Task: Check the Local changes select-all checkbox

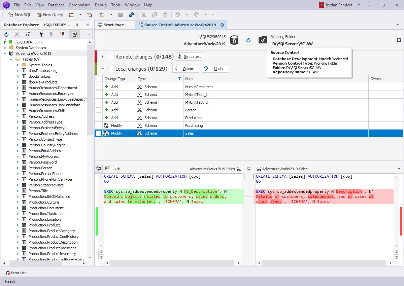Action: click(x=111, y=68)
